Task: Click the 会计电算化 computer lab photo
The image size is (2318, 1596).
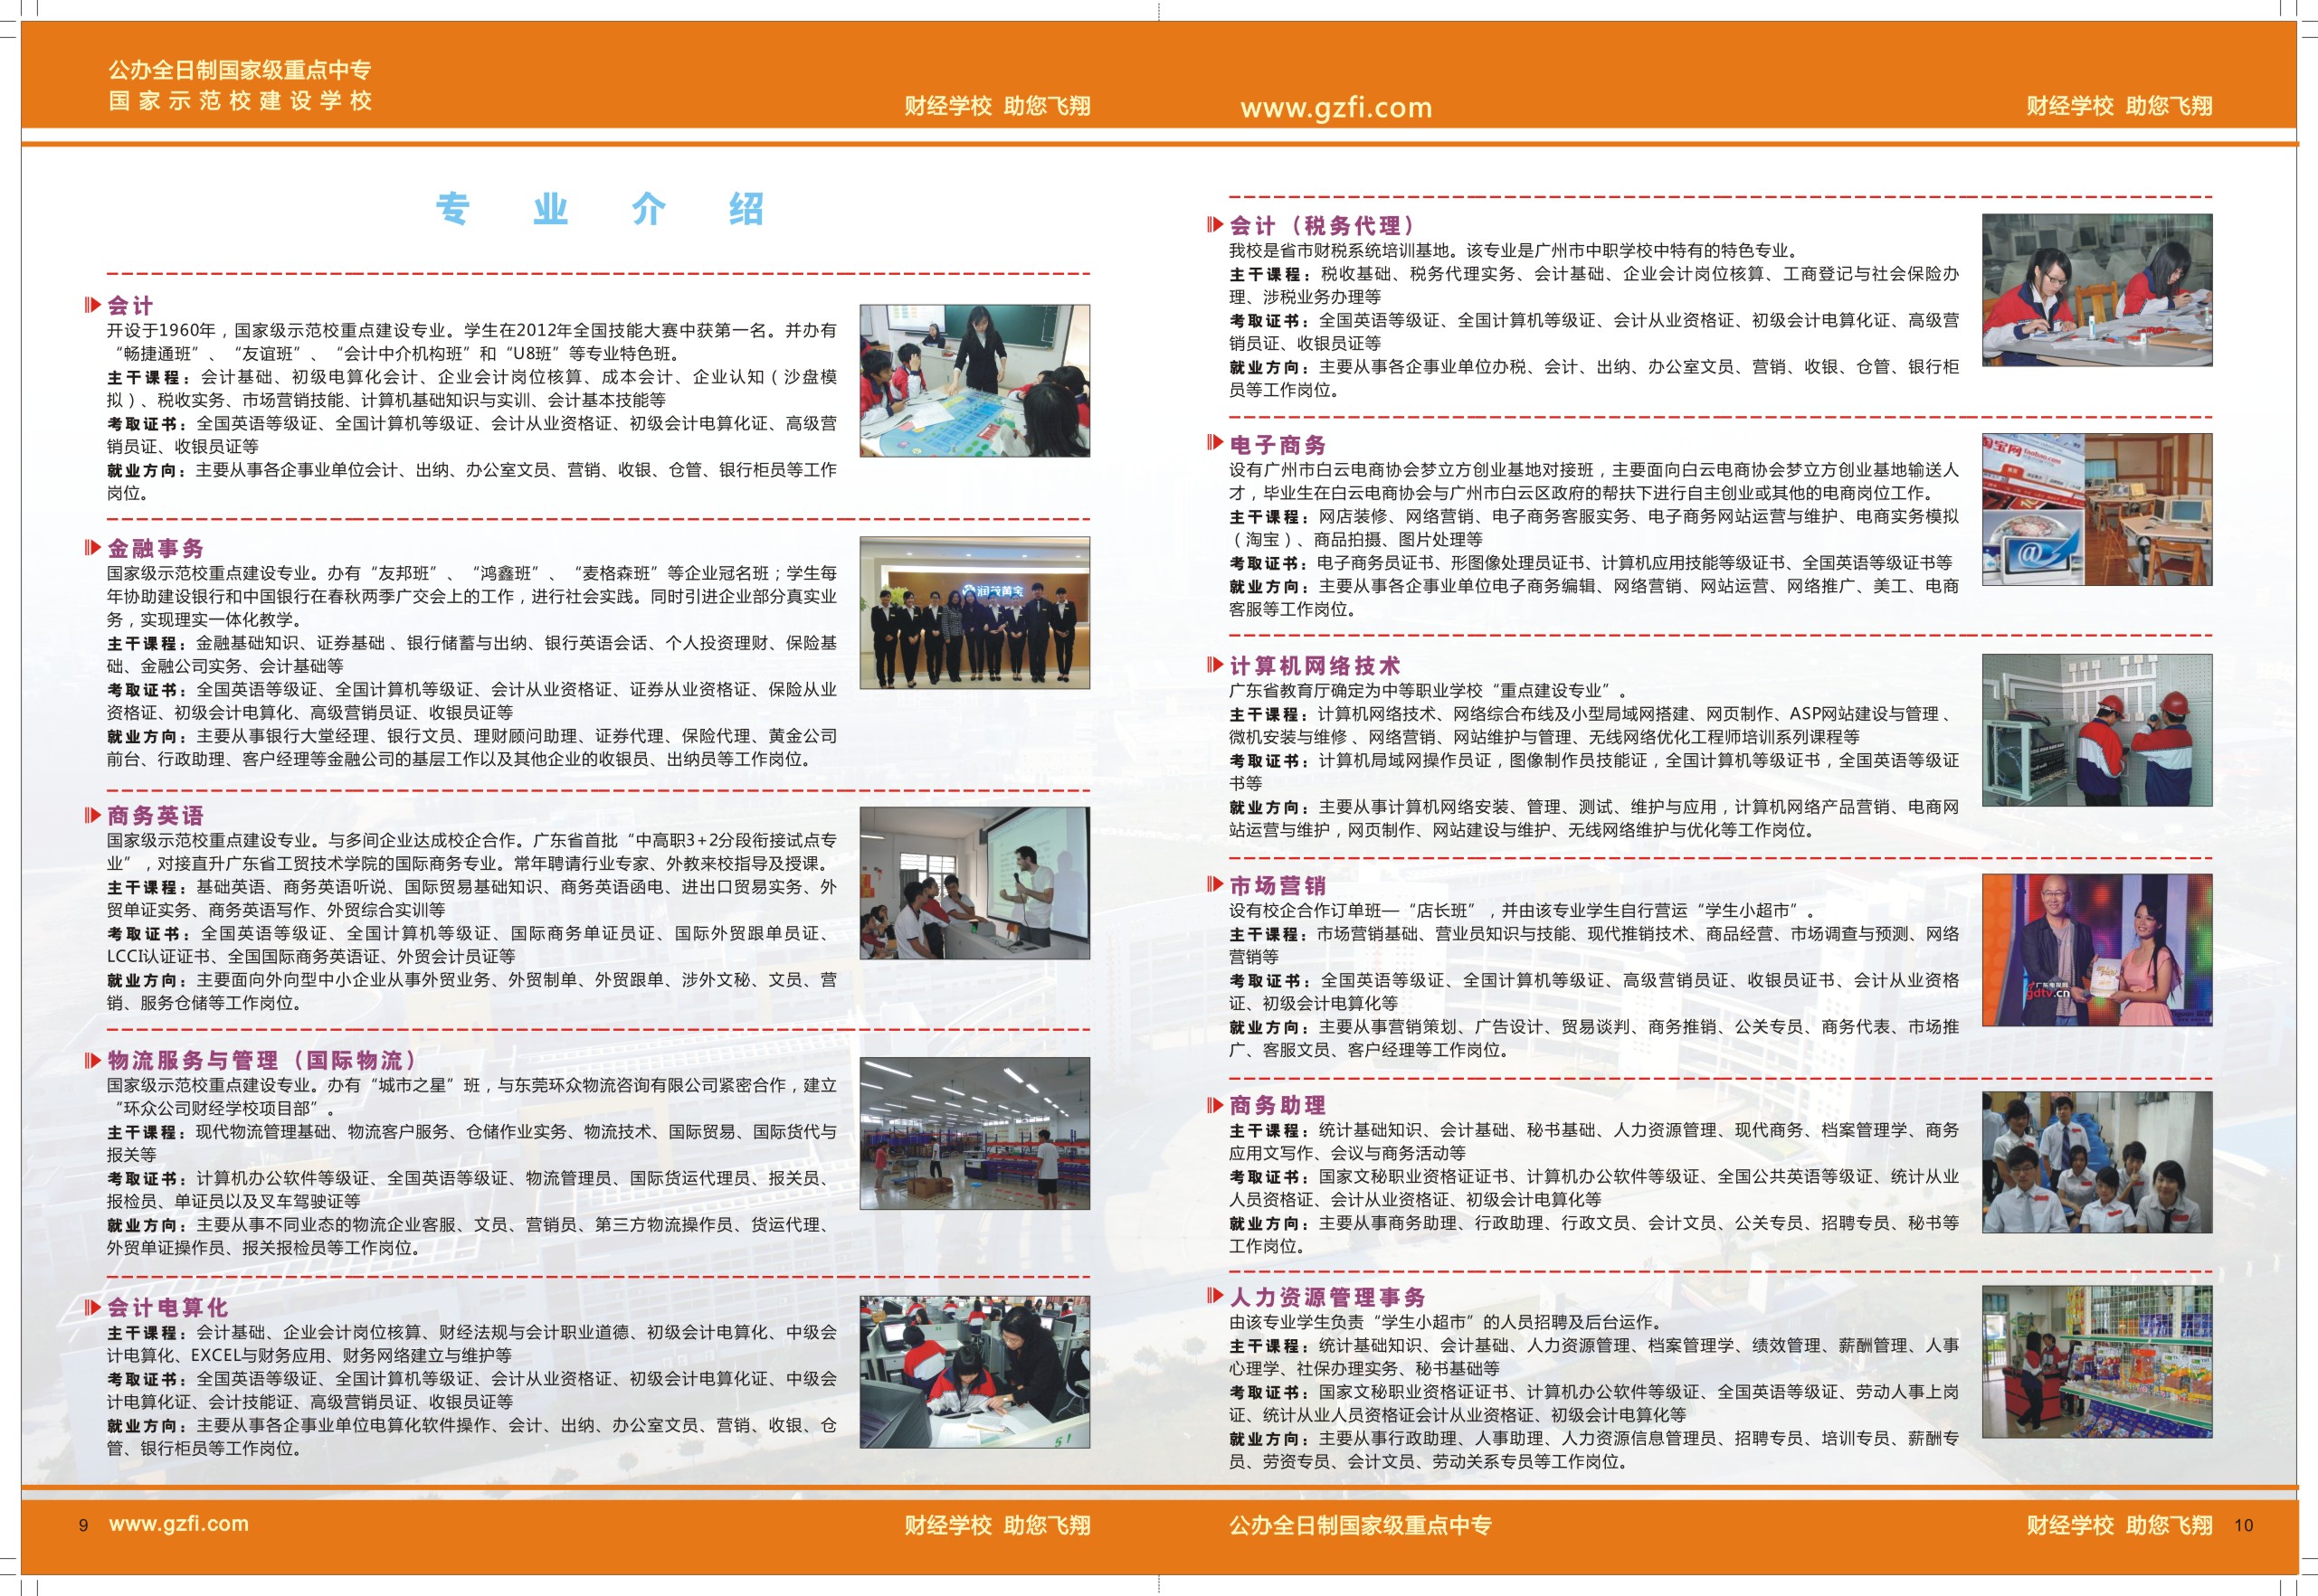Action: click(974, 1372)
